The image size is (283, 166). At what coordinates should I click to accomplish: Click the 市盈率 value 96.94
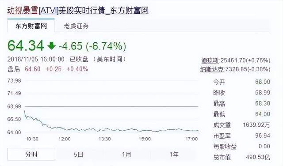(x=263, y=136)
